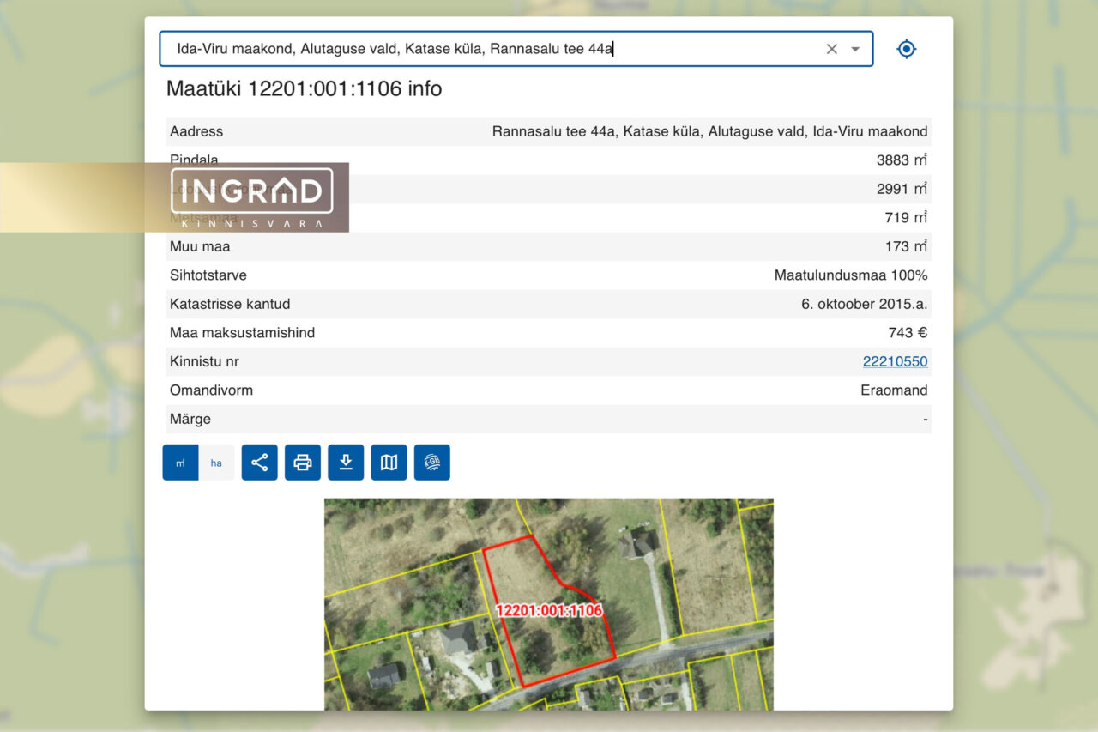Select the 'Aadress' row label
Screen dimensions: 1098x732
[x=196, y=131]
